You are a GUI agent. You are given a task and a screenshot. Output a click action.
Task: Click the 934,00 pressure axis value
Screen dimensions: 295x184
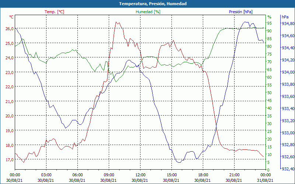pyautogui.click(x=288, y=72)
